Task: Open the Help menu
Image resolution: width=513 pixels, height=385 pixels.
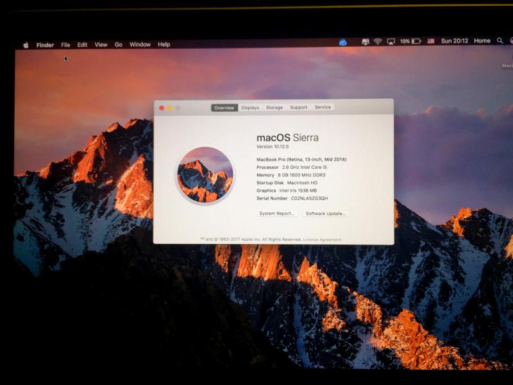Action: coord(164,44)
